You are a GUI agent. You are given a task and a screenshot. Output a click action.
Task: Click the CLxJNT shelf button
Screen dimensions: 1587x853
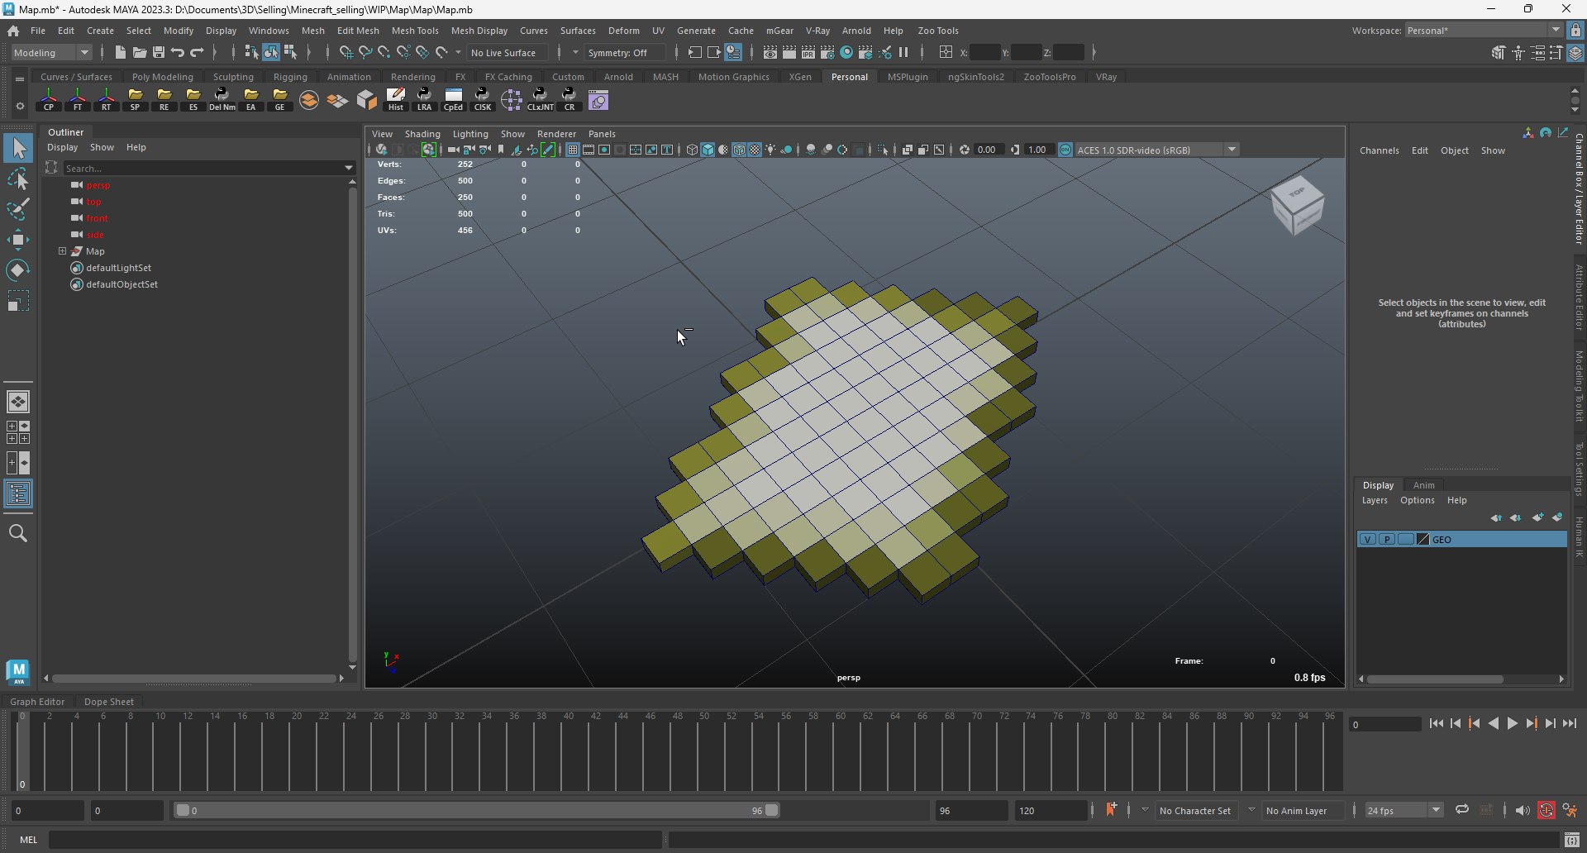pyautogui.click(x=541, y=100)
